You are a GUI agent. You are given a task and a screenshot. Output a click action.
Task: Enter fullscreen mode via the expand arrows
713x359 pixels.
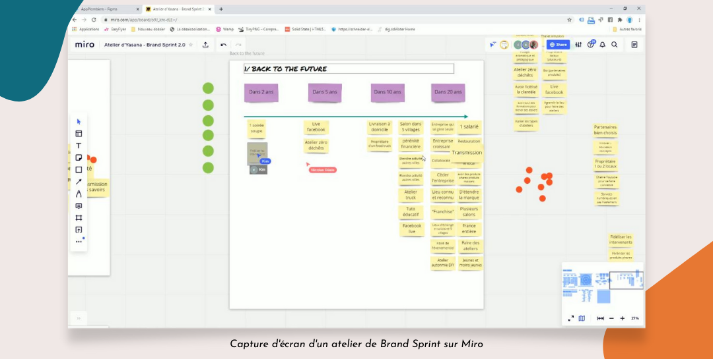point(570,318)
